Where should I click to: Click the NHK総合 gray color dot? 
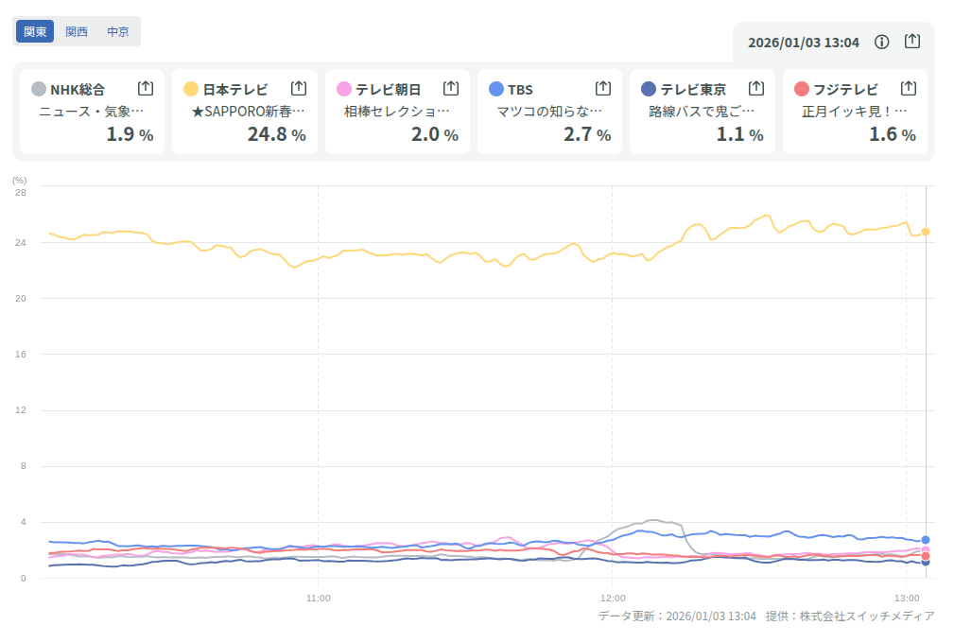pos(39,89)
